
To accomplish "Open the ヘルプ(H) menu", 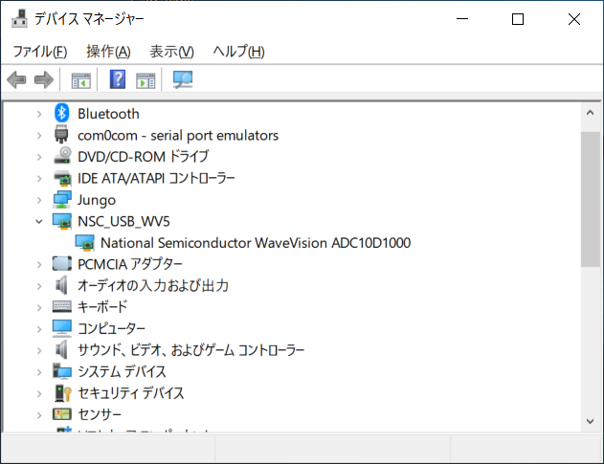I will click(x=239, y=52).
